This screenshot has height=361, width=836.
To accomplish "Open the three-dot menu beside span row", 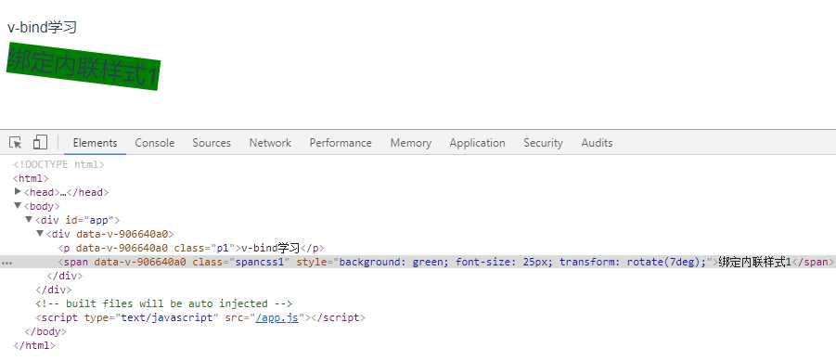I will pos(6,263).
